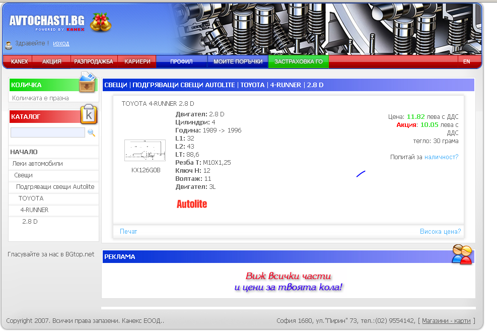The height and width of the screenshot is (335, 497).
Task: Click the catalog search input field
Action: [48, 132]
